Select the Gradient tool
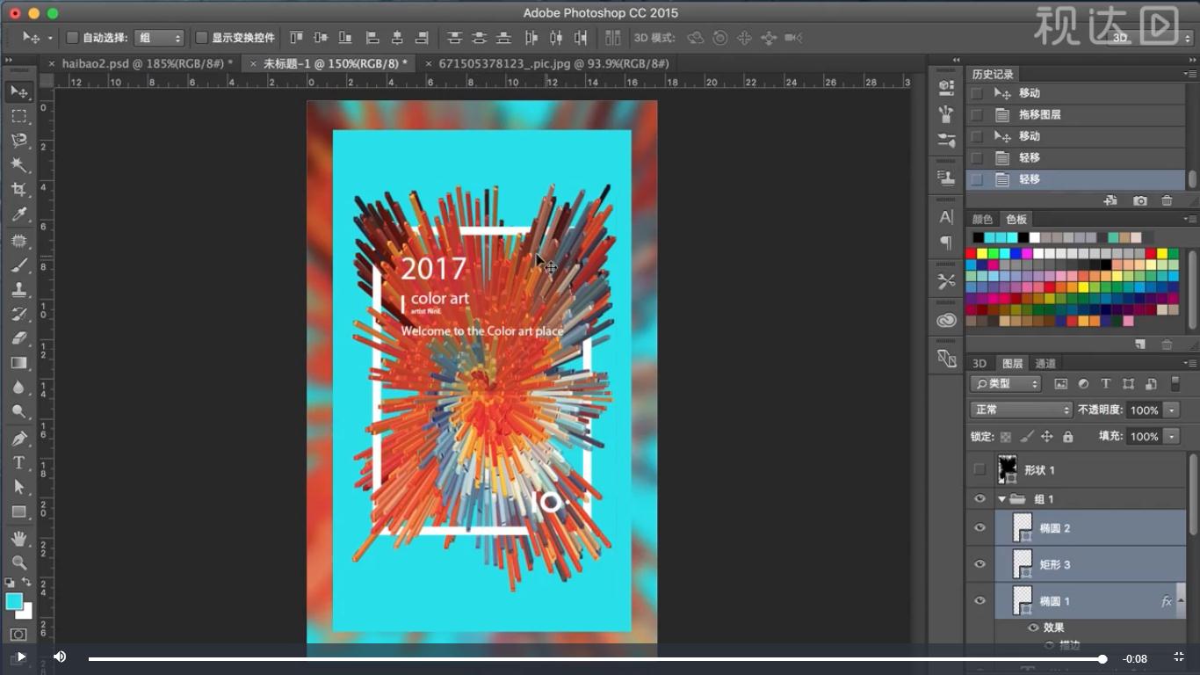Screen dimensions: 1200x675 click(x=18, y=363)
